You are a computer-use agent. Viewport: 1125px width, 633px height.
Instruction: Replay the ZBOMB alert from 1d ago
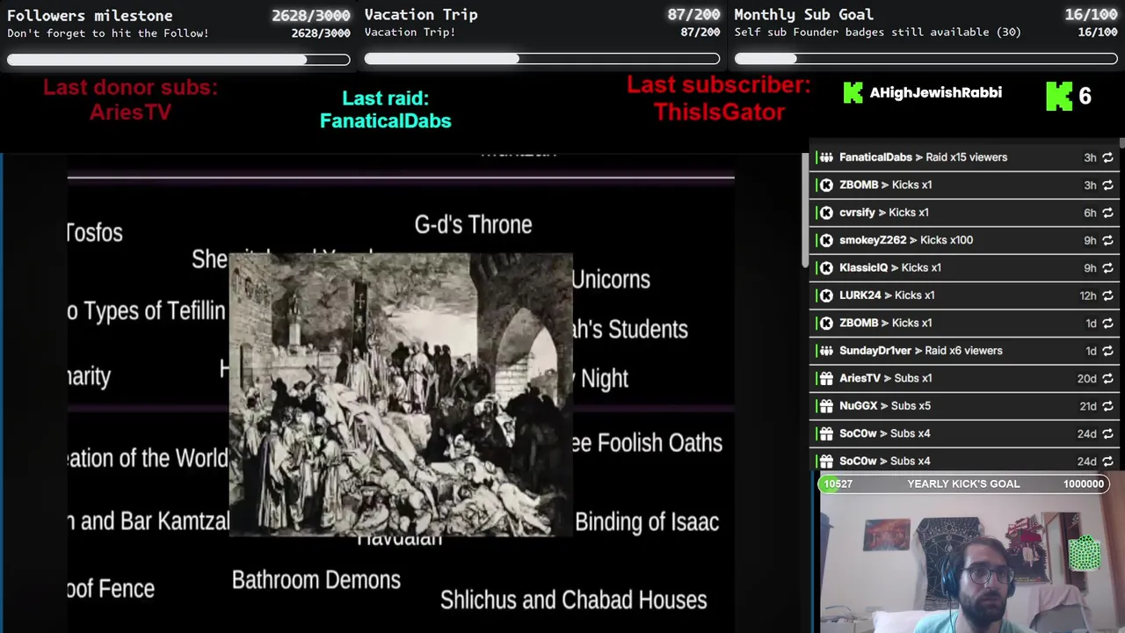click(1107, 323)
